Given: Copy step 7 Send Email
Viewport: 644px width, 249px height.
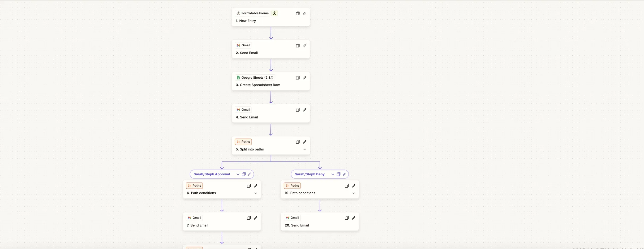Looking at the screenshot, I should [249, 218].
